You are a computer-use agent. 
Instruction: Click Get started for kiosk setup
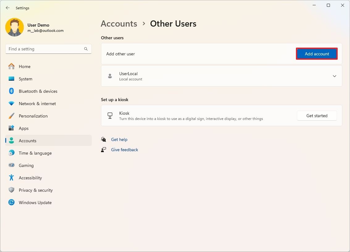317,116
